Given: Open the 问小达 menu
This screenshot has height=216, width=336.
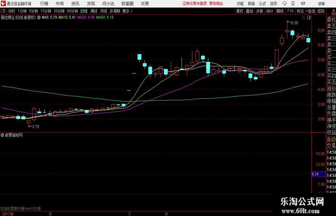Looking at the screenshot, I should click(x=108, y=4).
